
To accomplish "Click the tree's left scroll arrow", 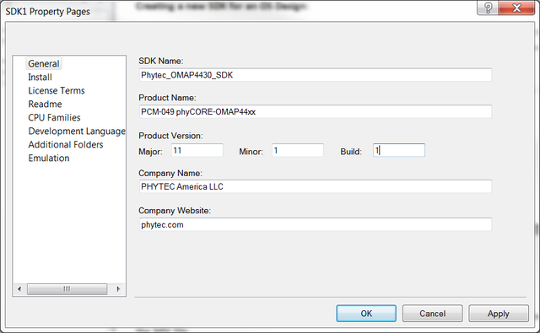I will pyautogui.click(x=19, y=289).
